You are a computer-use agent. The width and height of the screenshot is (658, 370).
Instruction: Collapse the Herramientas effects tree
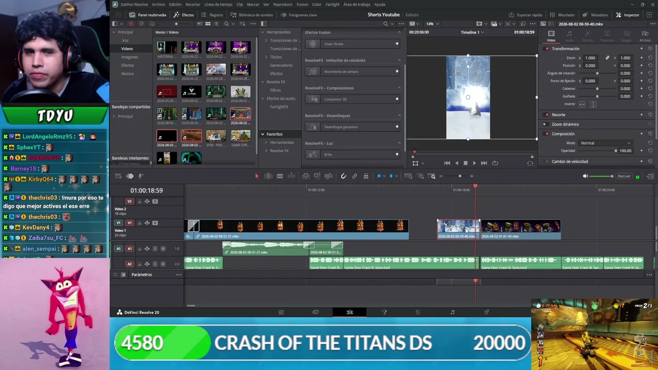263,32
